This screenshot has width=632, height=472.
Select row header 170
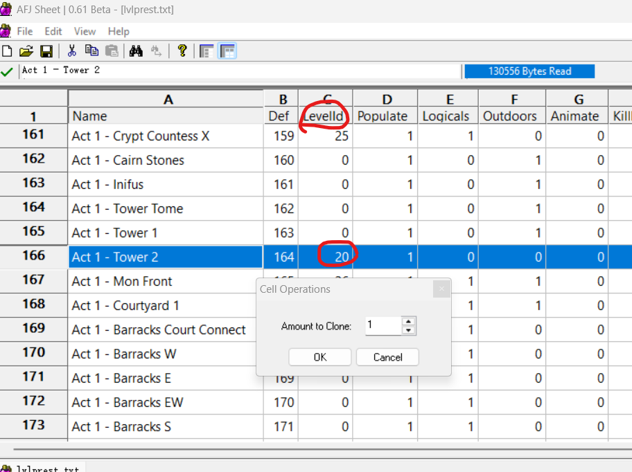pos(33,353)
